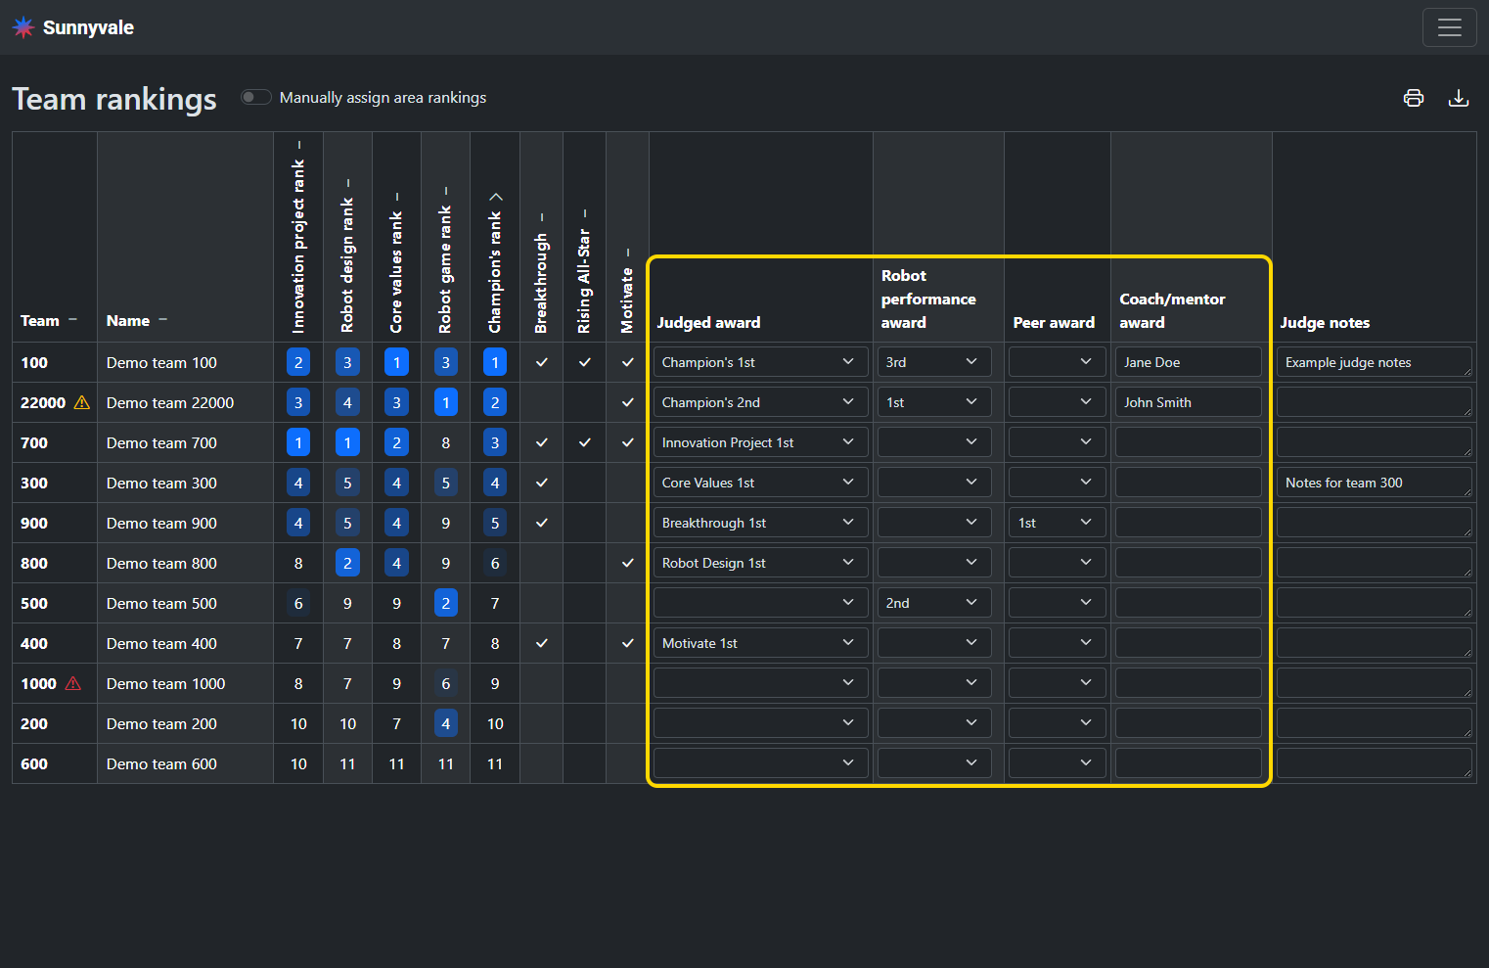Click warning triangle next to team 22000

coord(82,402)
